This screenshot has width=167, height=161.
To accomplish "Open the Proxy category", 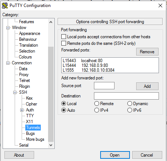I will (24, 75).
